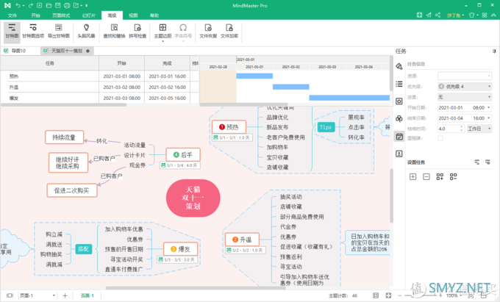This screenshot has height=302, width=500.
Task: Click save disk icon in title bar
Action: (x=57, y=5)
